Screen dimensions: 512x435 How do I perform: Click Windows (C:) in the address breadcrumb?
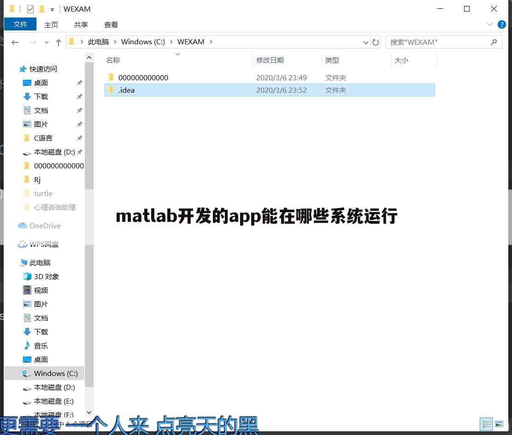click(x=143, y=42)
